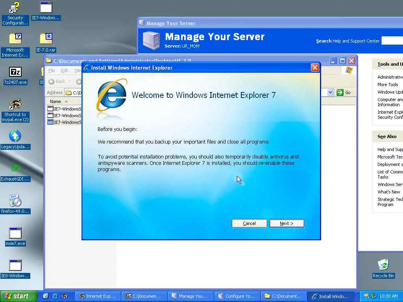The image size is (403, 302).
Task: Click the second system tray icon
Action: pyautogui.click(x=374, y=296)
